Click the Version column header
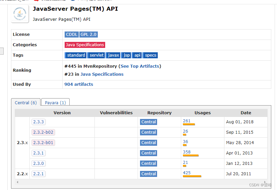Viewport: 277px width, 190px height. (62, 113)
